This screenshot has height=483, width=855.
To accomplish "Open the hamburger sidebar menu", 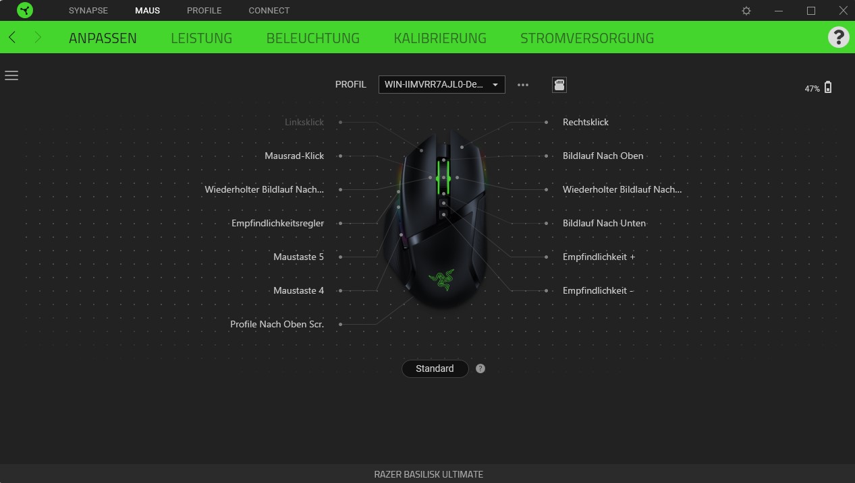I will 11,75.
